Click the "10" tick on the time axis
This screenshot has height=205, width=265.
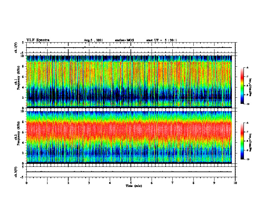(x=235, y=183)
